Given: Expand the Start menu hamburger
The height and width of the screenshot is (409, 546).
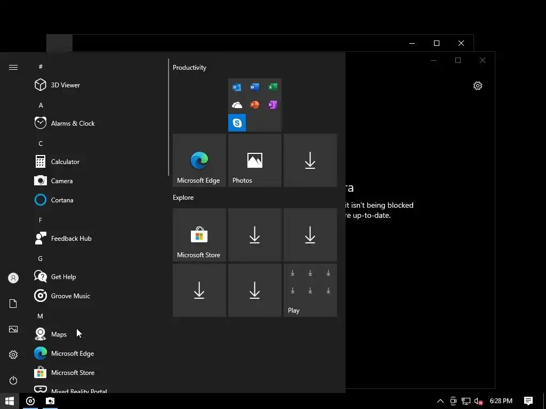Looking at the screenshot, I should click(13, 67).
